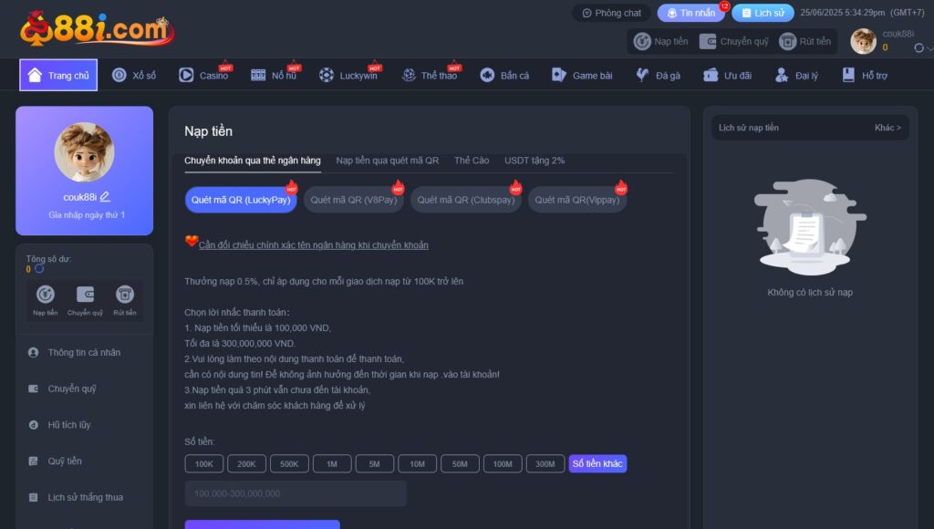Choose 100M amount
The image size is (934, 529).
coord(503,464)
